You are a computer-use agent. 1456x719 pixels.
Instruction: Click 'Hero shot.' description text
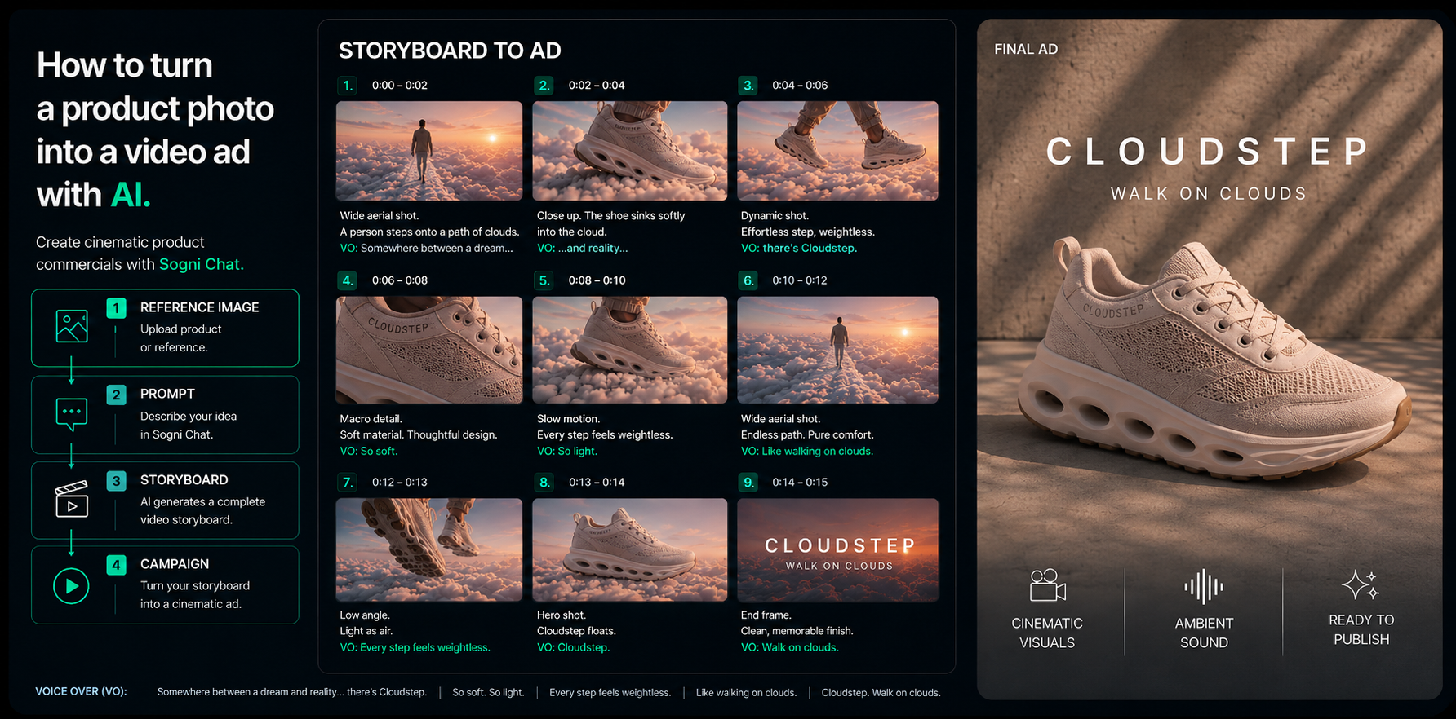(562, 615)
